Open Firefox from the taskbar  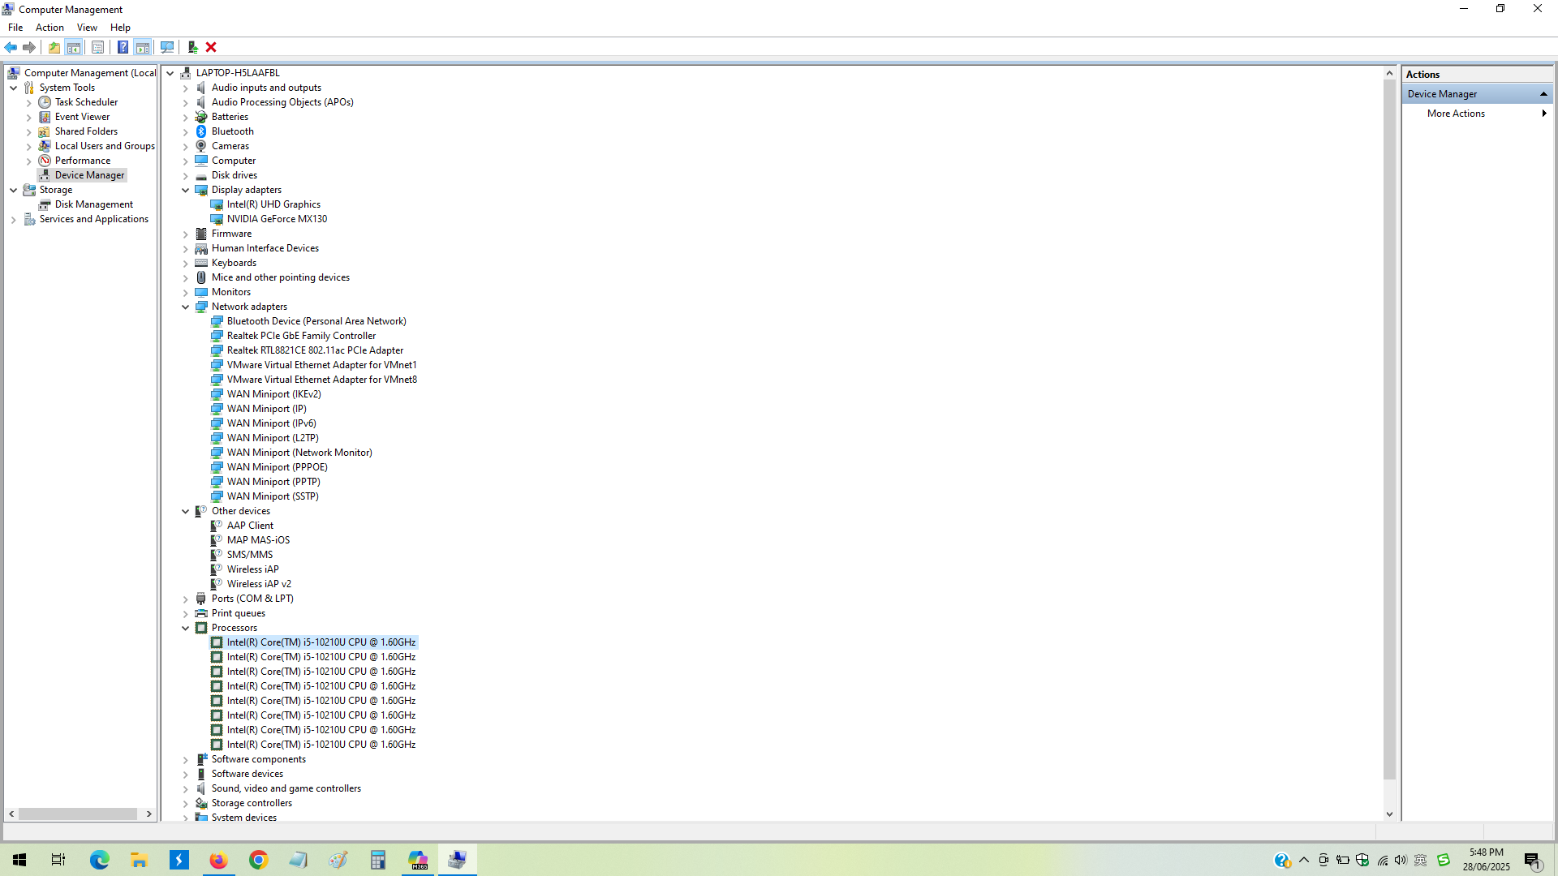click(x=218, y=860)
